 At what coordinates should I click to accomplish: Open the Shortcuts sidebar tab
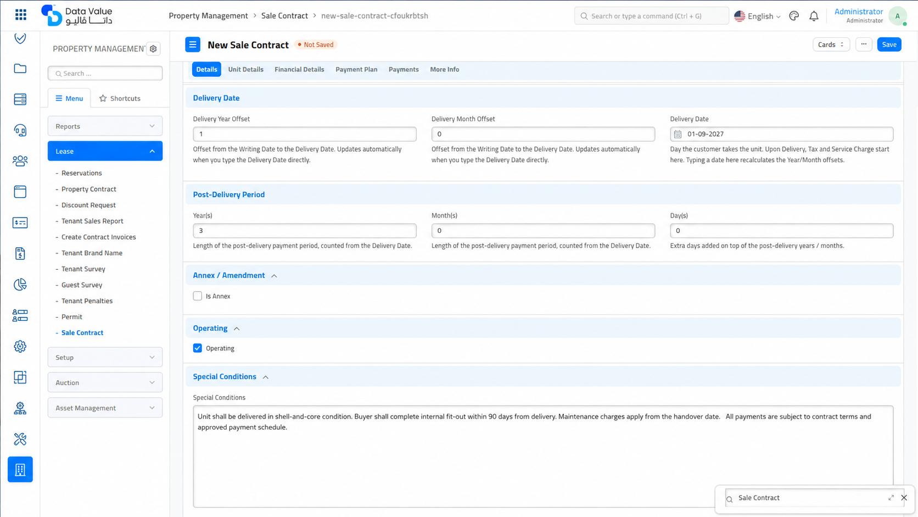(x=120, y=98)
